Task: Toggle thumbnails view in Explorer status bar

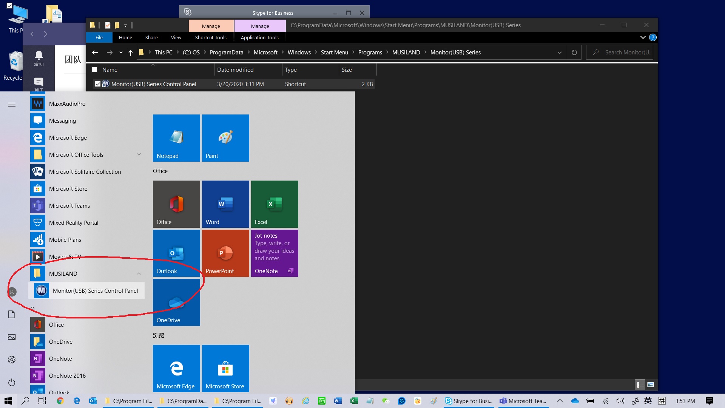Action: tap(651, 385)
